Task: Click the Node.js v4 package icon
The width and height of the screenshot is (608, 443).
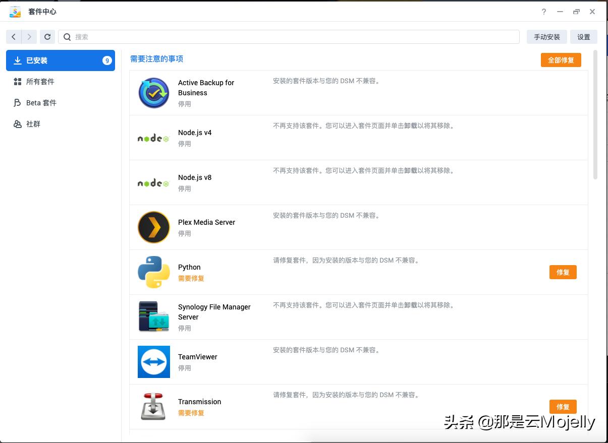Action: [x=153, y=138]
